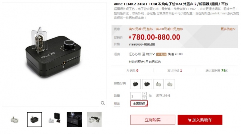Image resolution: width=241 pixels, height=134 pixels.
Task: Click the 123时效 delivery badge icon
Action: tap(161, 54)
